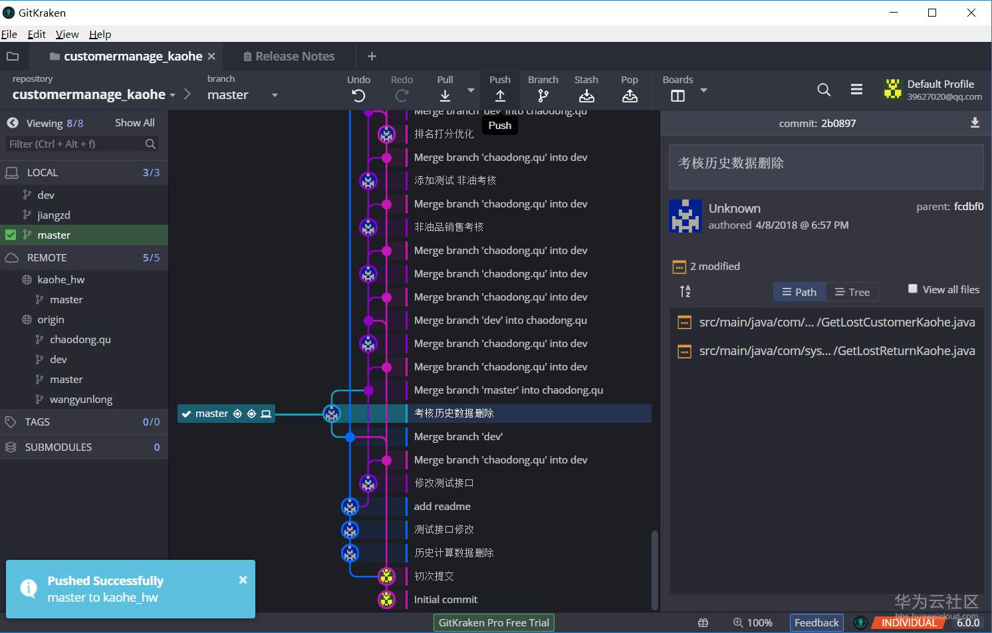
Task: Click the commit node for 'add readme'
Action: [x=350, y=507]
